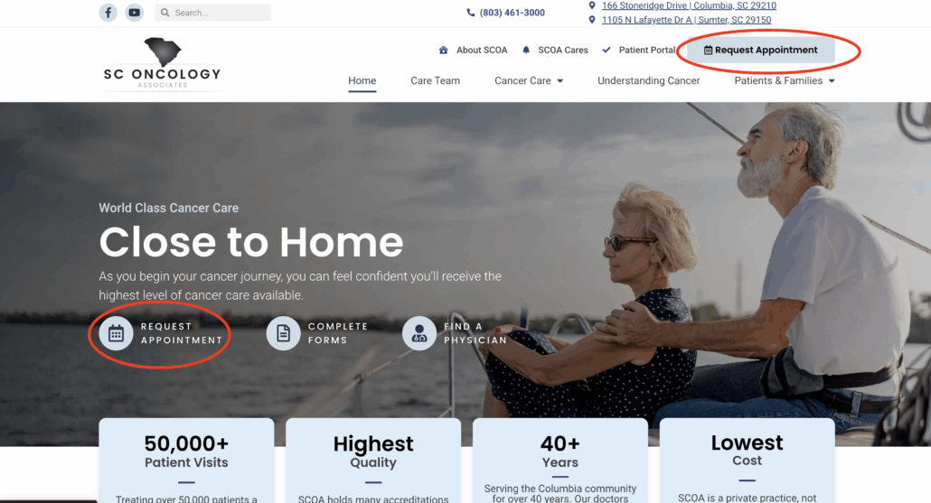Click into the Search input field

click(213, 13)
